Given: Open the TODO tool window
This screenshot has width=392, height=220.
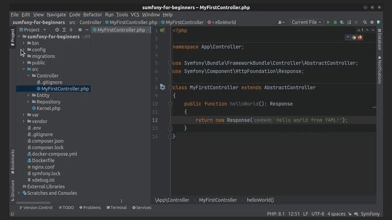Looking at the screenshot, I should [x=66, y=208].
